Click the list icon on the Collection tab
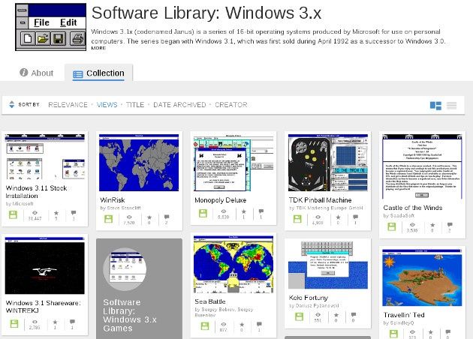This screenshot has width=473, height=339. [x=78, y=74]
